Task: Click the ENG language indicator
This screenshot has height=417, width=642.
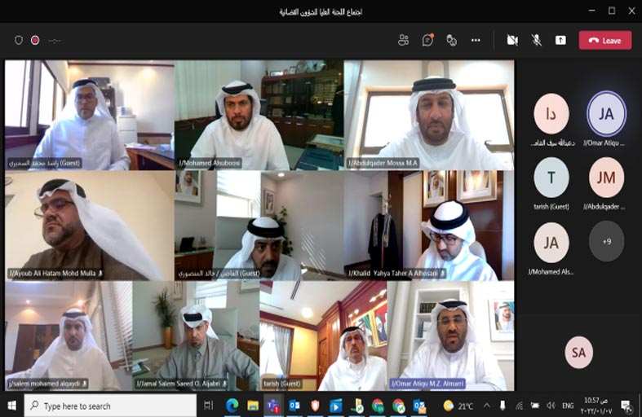Action: 568,405
